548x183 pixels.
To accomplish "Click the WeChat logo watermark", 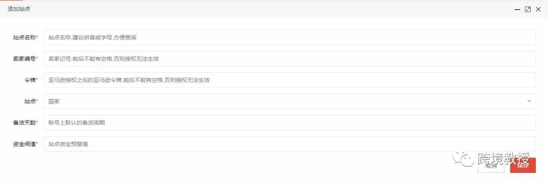I will (463, 159).
